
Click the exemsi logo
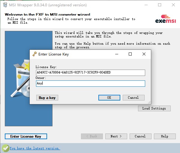[165, 19]
